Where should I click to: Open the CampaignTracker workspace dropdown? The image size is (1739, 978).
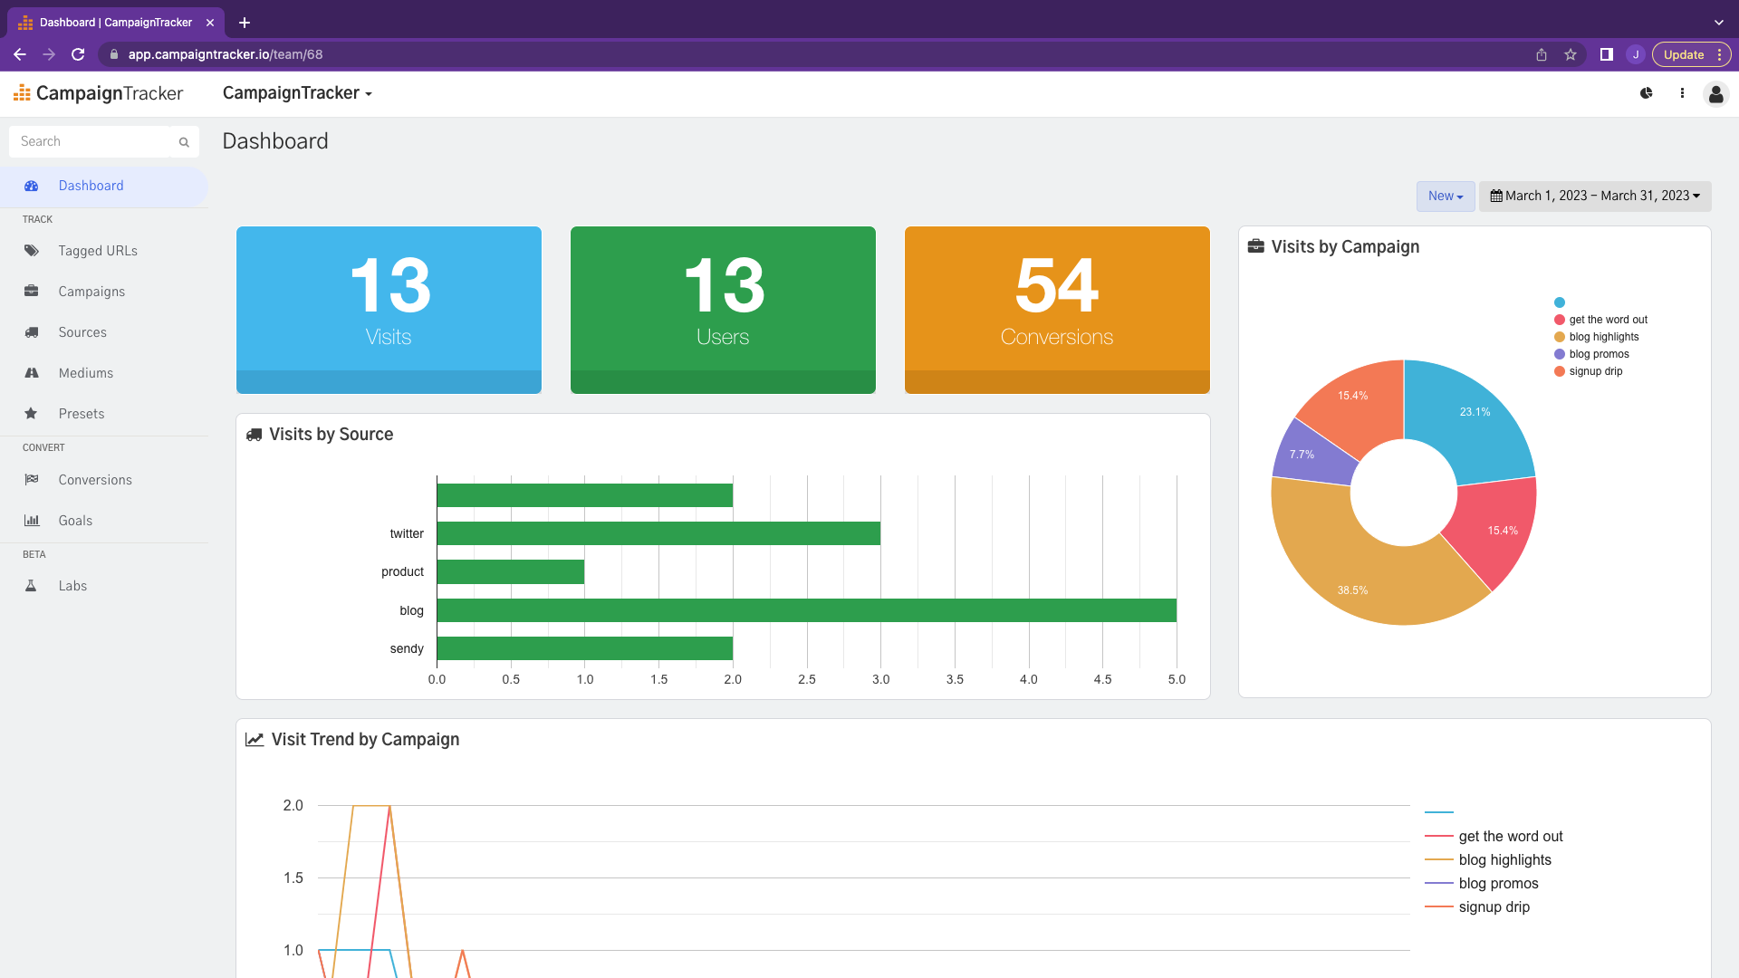point(297,93)
